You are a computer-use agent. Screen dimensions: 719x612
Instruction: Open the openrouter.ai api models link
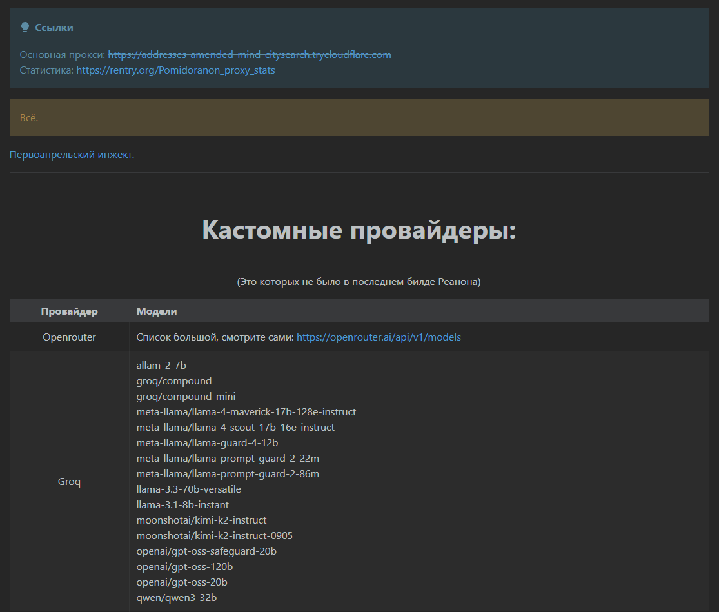[379, 337]
